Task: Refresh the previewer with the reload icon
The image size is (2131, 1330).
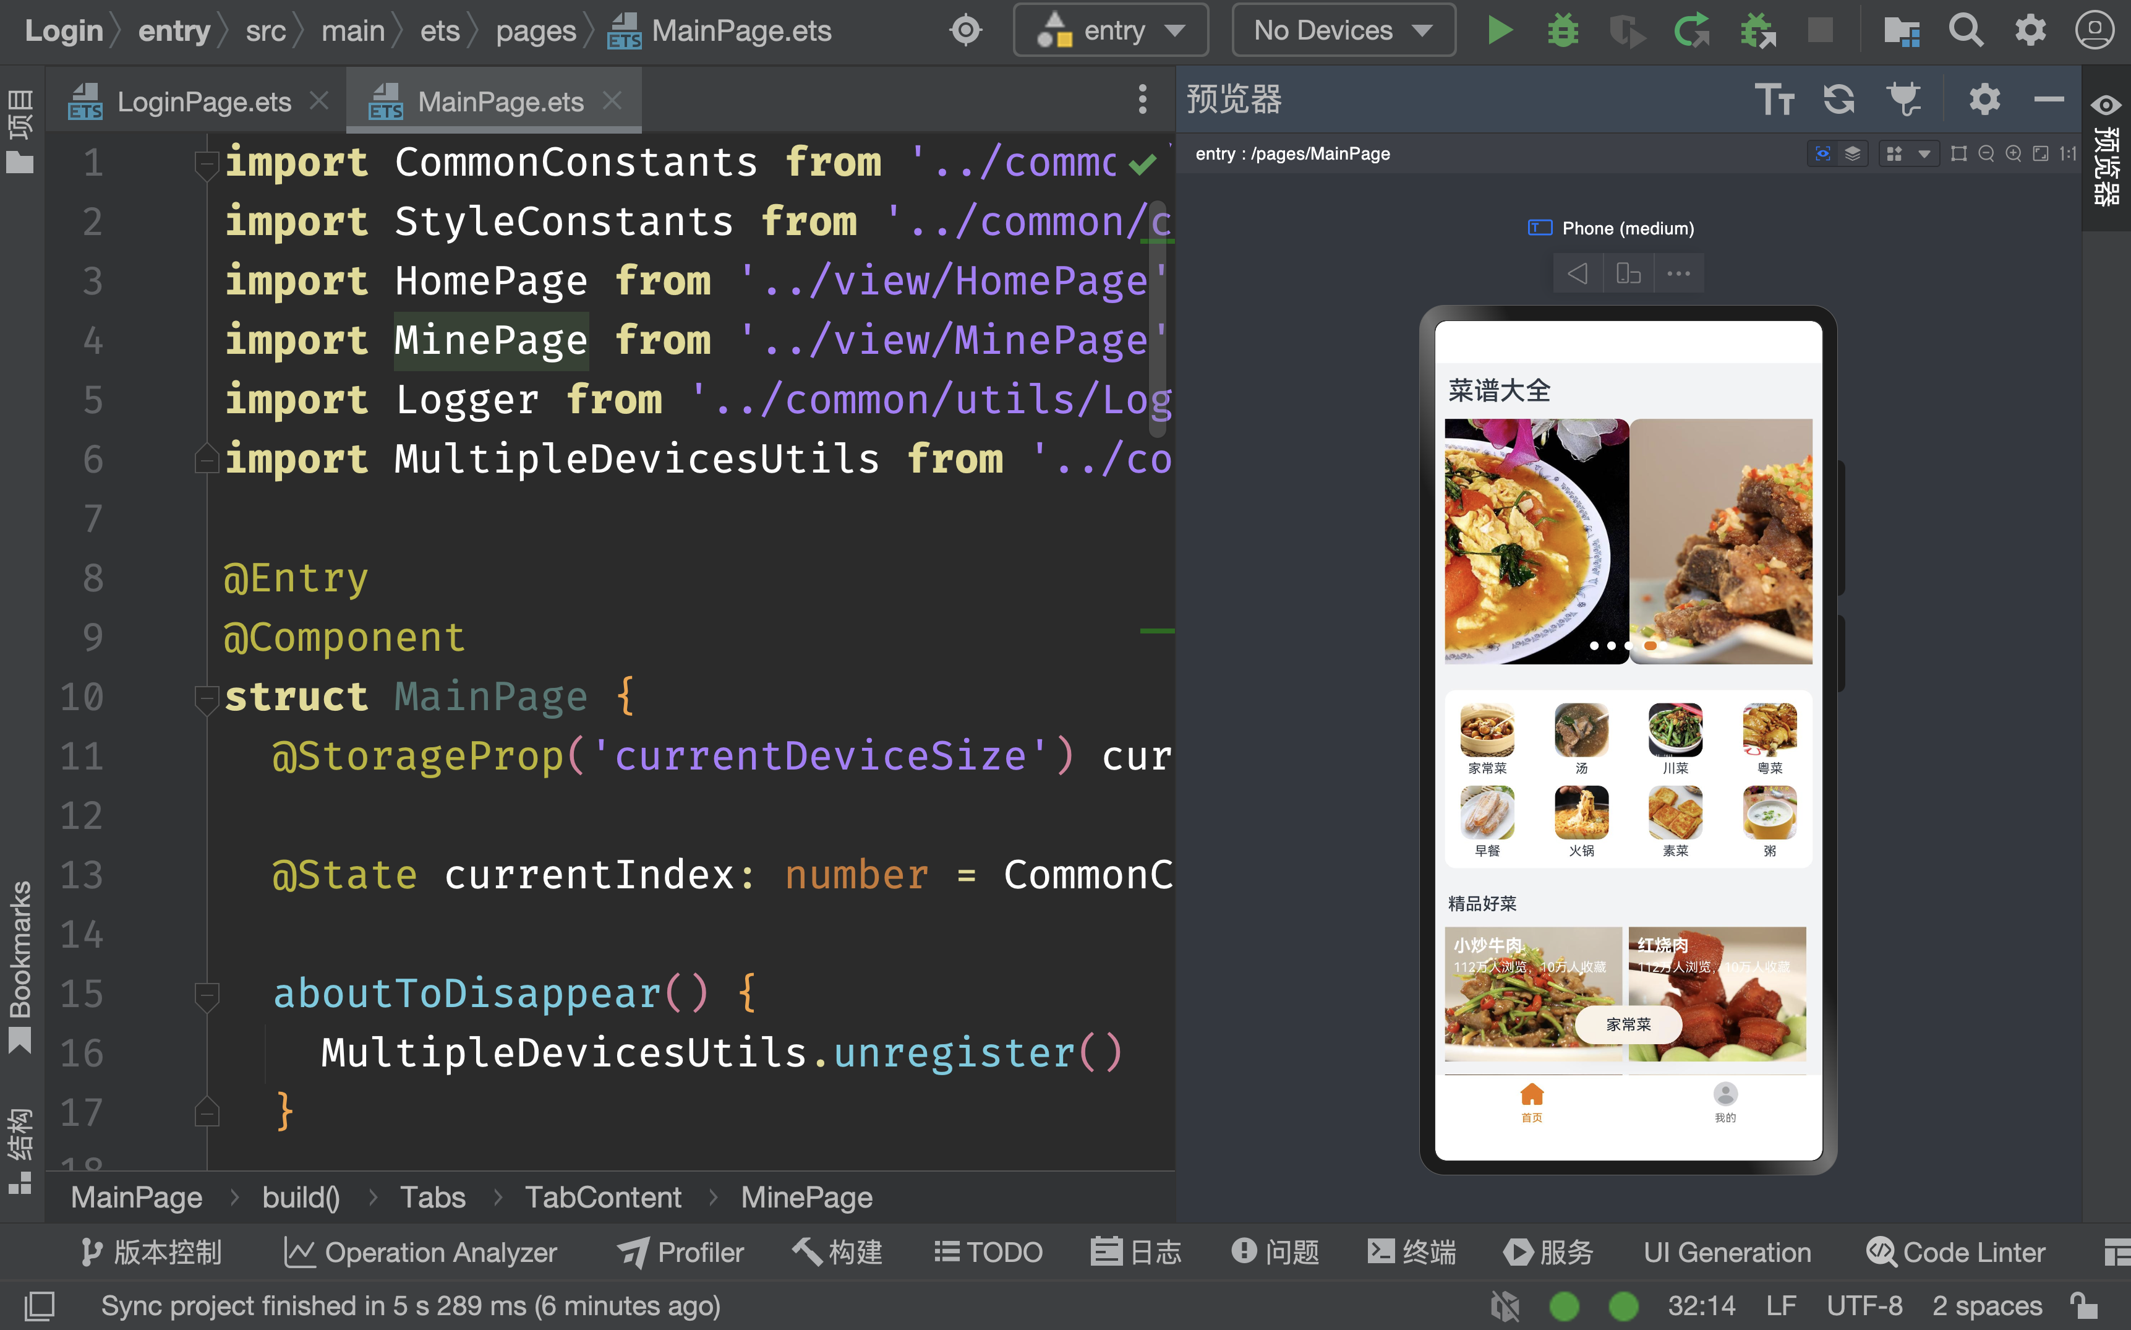Action: tap(1838, 100)
